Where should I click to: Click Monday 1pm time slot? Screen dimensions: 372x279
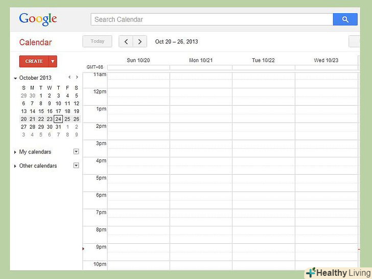201,114
